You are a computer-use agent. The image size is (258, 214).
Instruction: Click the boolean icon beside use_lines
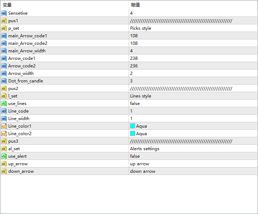coord(4,104)
